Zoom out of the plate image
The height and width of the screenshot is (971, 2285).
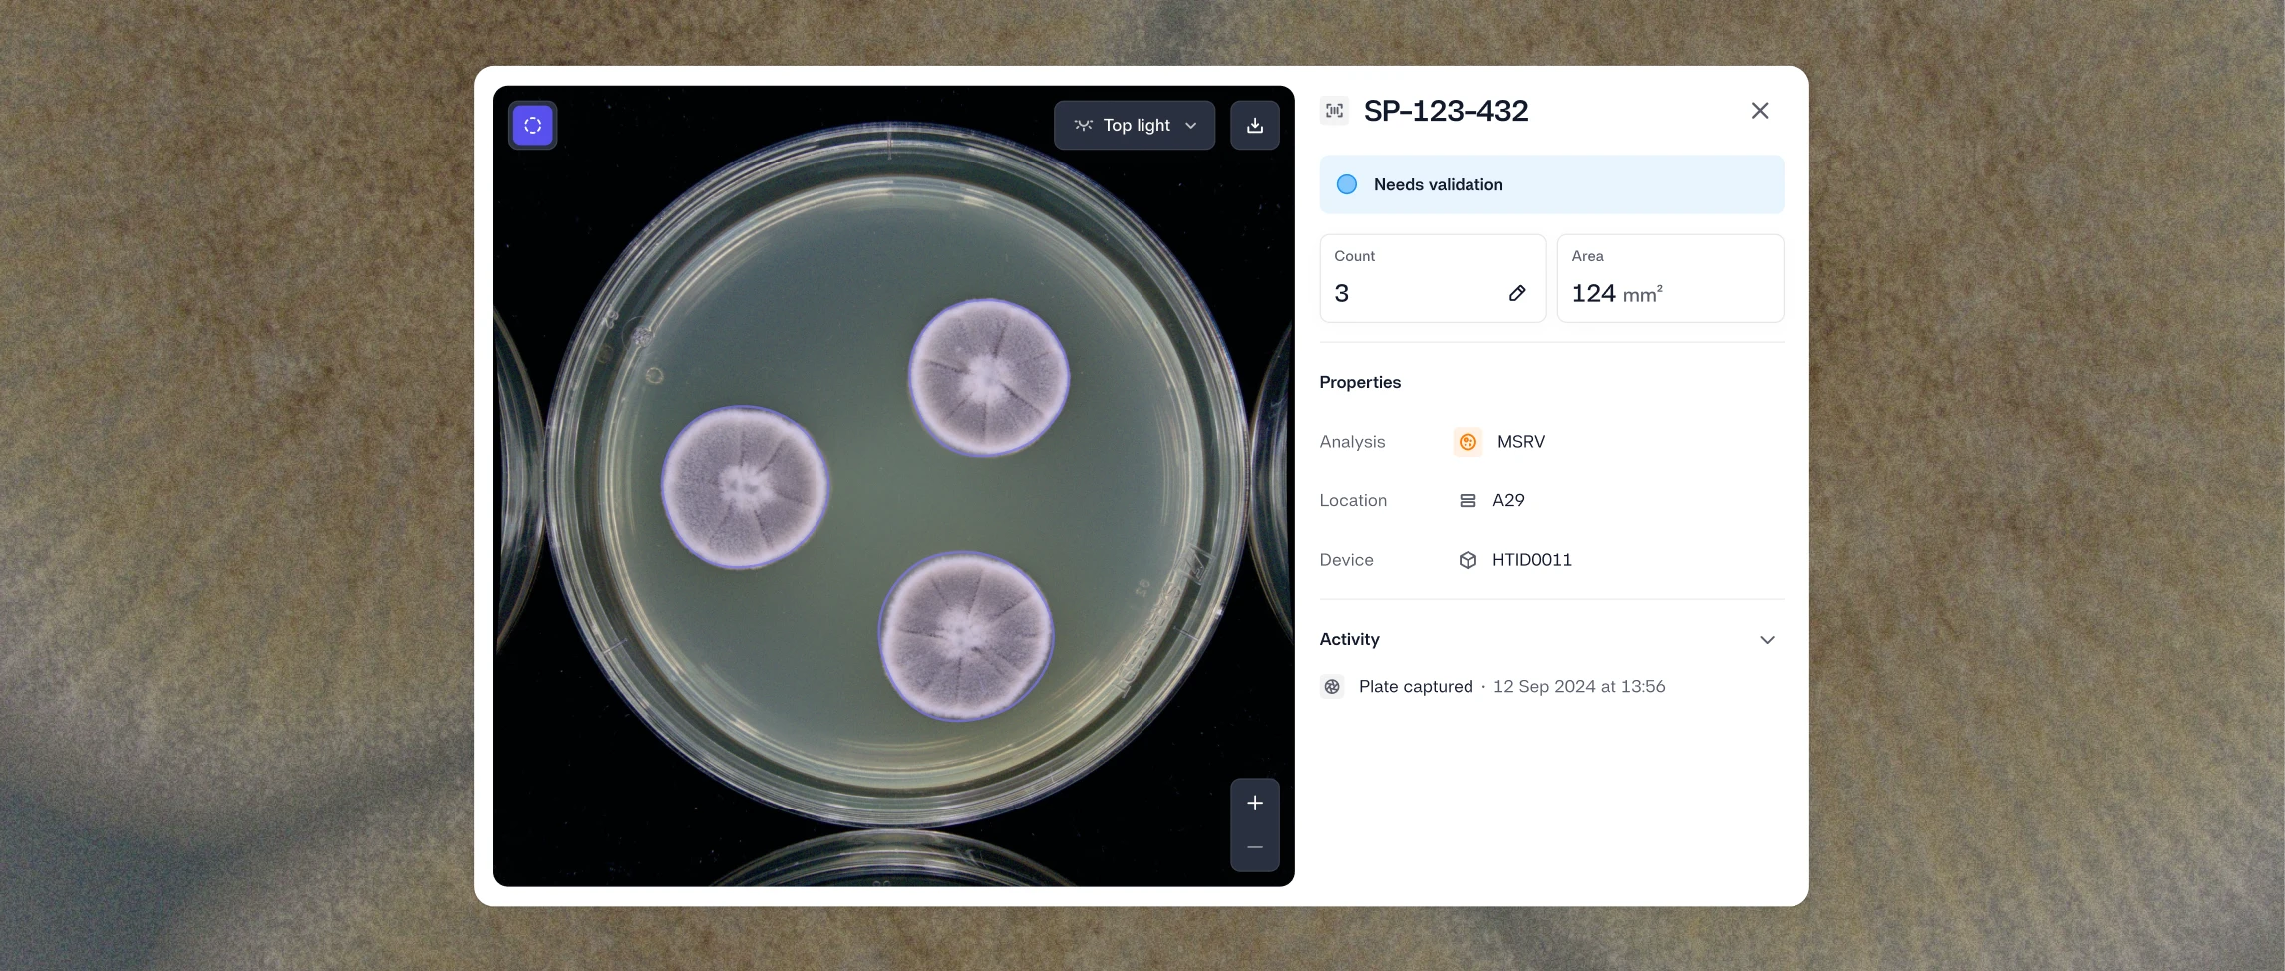click(x=1255, y=847)
